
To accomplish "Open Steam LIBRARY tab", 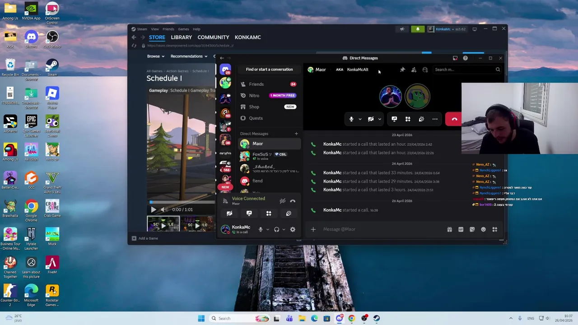I will coord(181,37).
